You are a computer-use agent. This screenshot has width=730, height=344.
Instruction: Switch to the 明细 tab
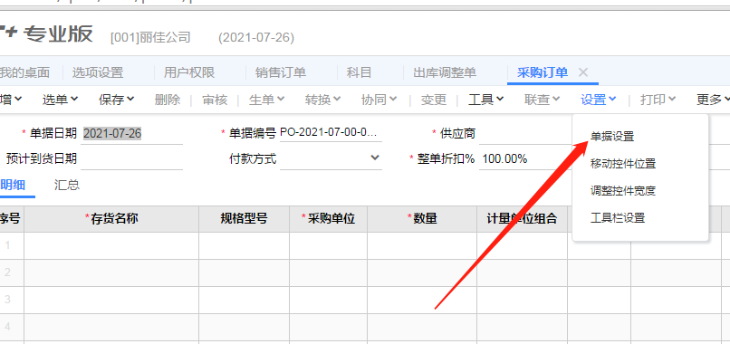[x=13, y=186]
